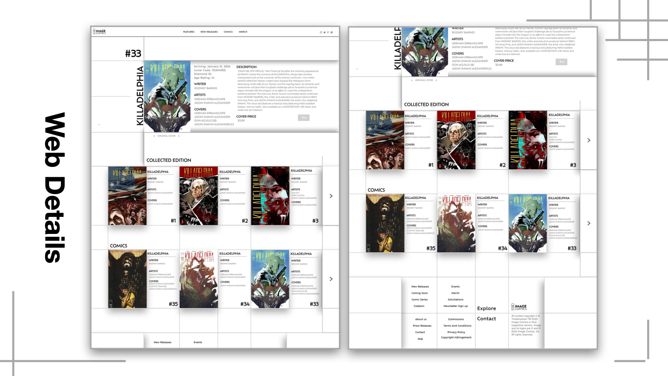
Task: Go to previous cover arrow beside Original Cover
Action: coord(154,136)
